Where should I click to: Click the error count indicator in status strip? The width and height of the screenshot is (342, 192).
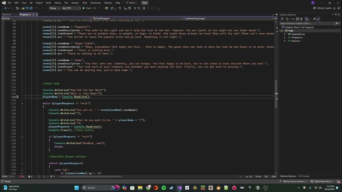tap(22, 176)
